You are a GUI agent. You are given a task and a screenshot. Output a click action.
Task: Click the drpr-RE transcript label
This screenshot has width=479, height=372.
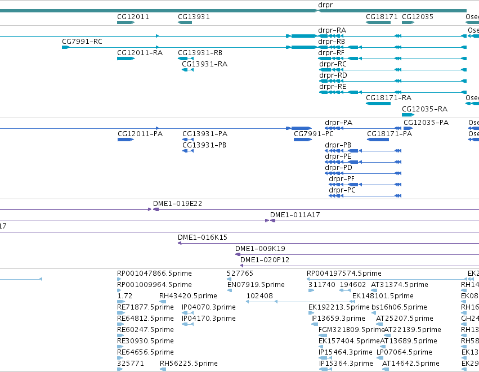[x=333, y=87]
